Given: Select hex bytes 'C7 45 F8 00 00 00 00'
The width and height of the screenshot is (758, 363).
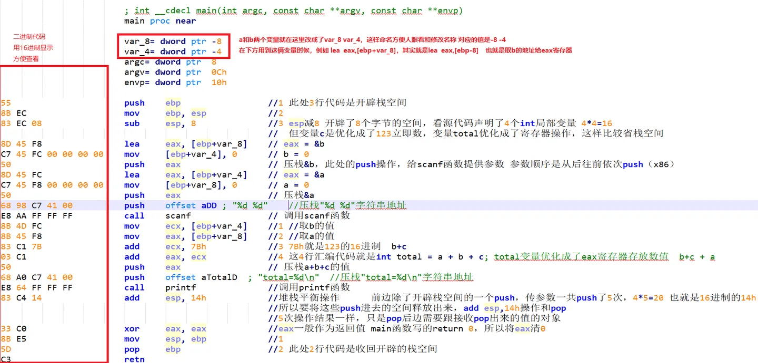Looking at the screenshot, I should [x=52, y=185].
